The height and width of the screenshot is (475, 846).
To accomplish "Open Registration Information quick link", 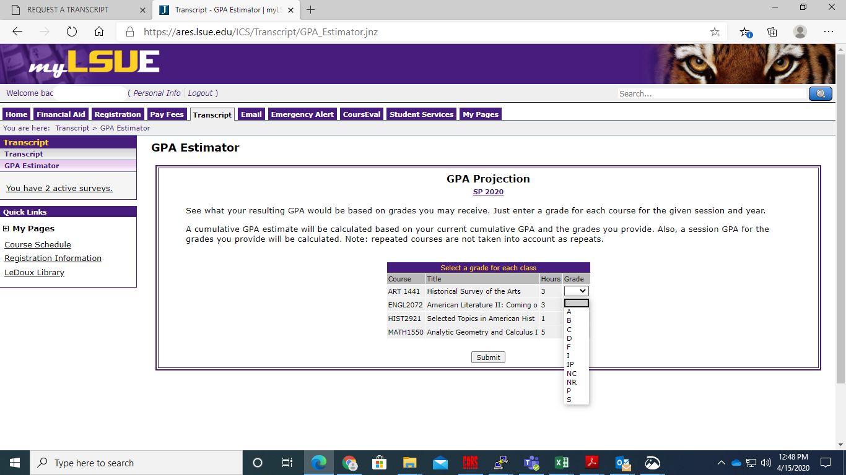I will pos(53,259).
